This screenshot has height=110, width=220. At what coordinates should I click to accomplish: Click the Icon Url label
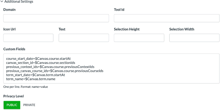(9, 29)
